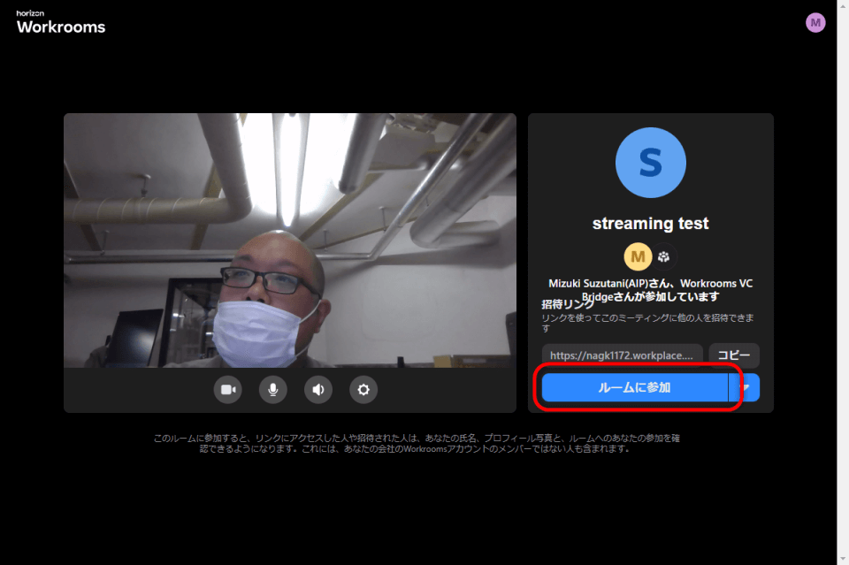Click the invite link URL field
The height and width of the screenshot is (565, 849).
click(x=623, y=355)
